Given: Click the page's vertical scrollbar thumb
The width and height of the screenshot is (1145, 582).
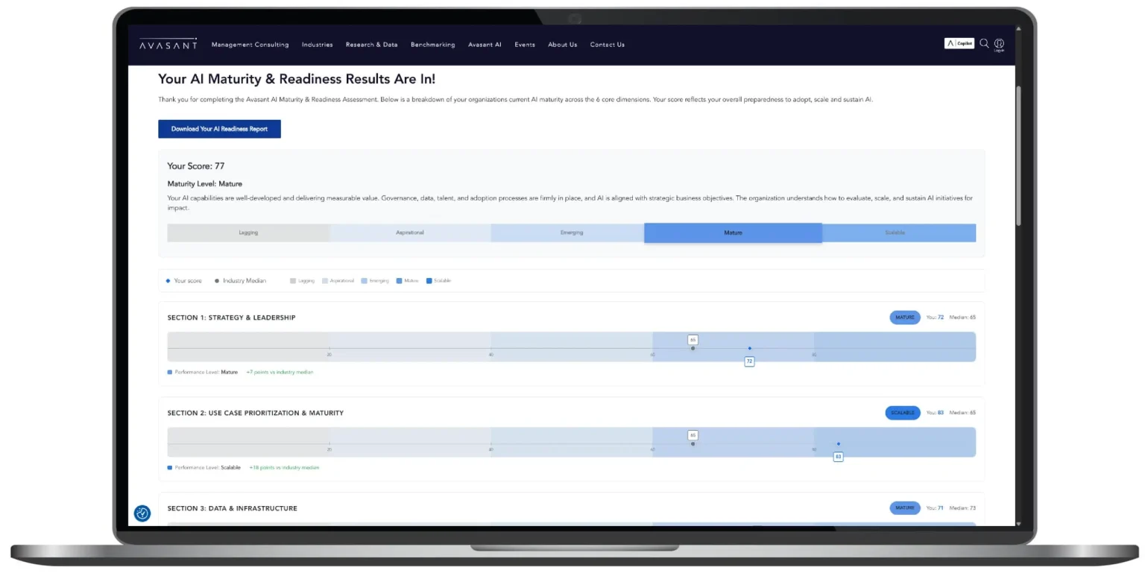Looking at the screenshot, I should 1019,156.
